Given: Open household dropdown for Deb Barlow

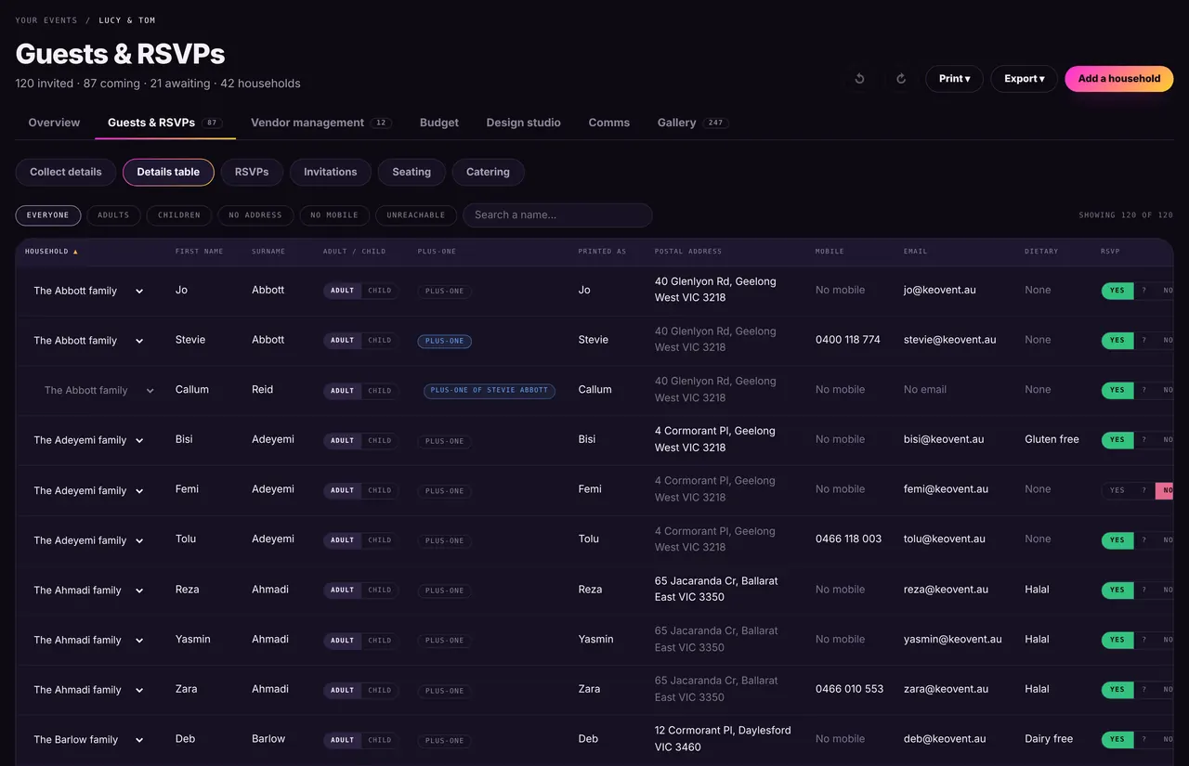Looking at the screenshot, I should (88, 740).
